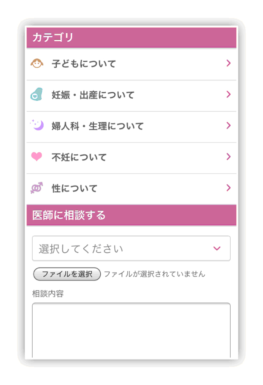263x385 pixels.
Task: Select 婦人科・生理について category
Action: tap(98, 126)
